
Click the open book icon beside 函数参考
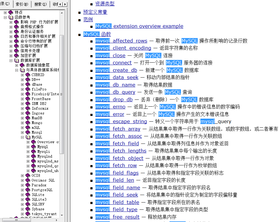point(11,17)
